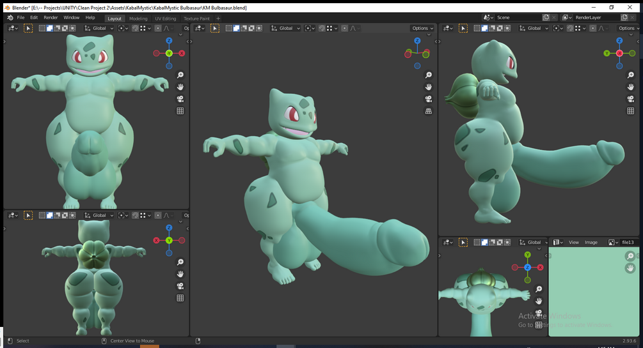Click zoom magnifier gizmo in front-view viewport
Viewport: 643px width, 348px height.
180,75
